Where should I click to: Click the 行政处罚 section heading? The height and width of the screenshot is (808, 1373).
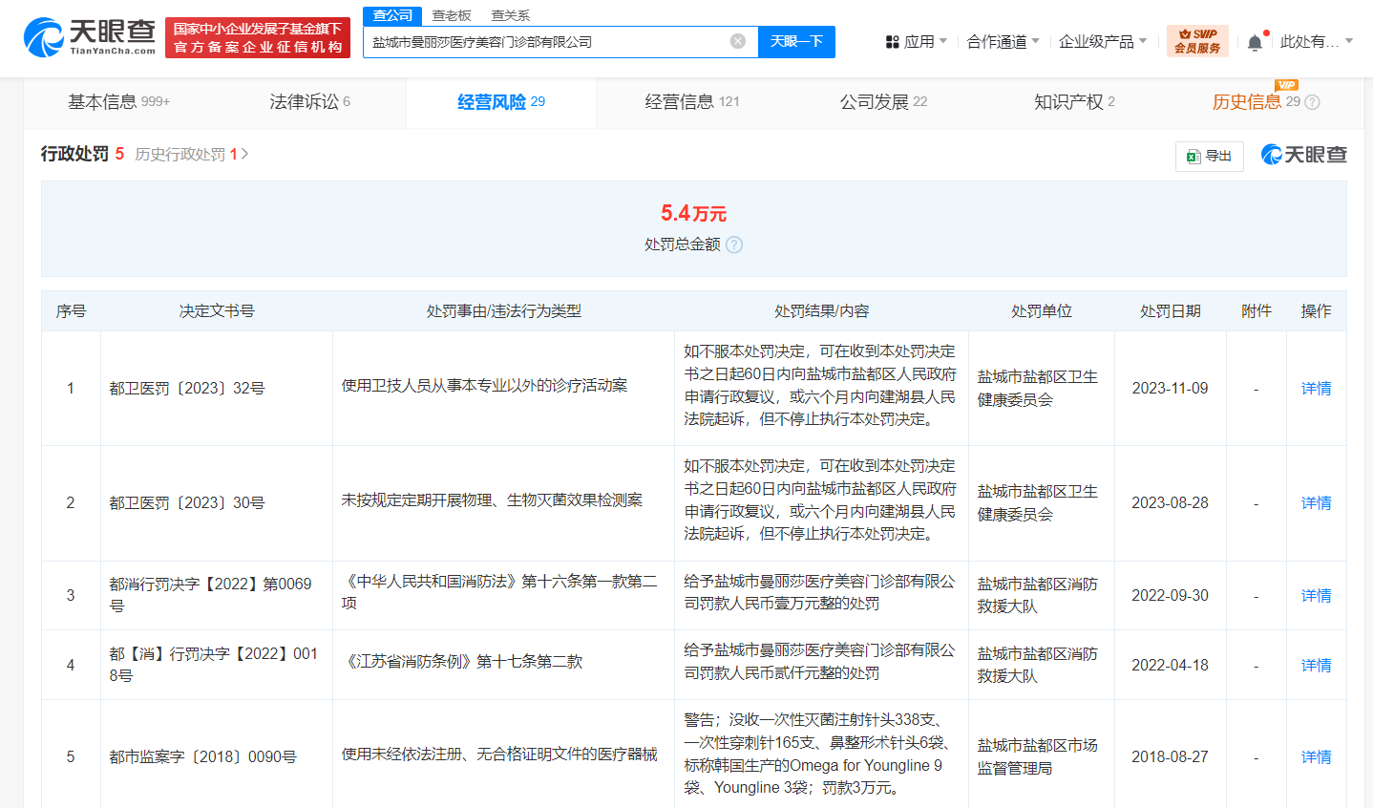pos(74,154)
